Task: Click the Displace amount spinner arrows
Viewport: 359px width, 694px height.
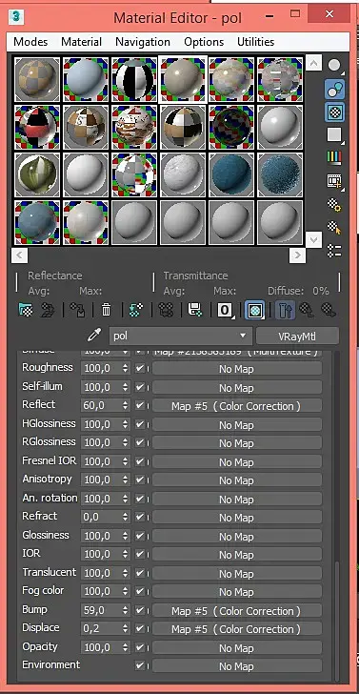Action: point(125,629)
